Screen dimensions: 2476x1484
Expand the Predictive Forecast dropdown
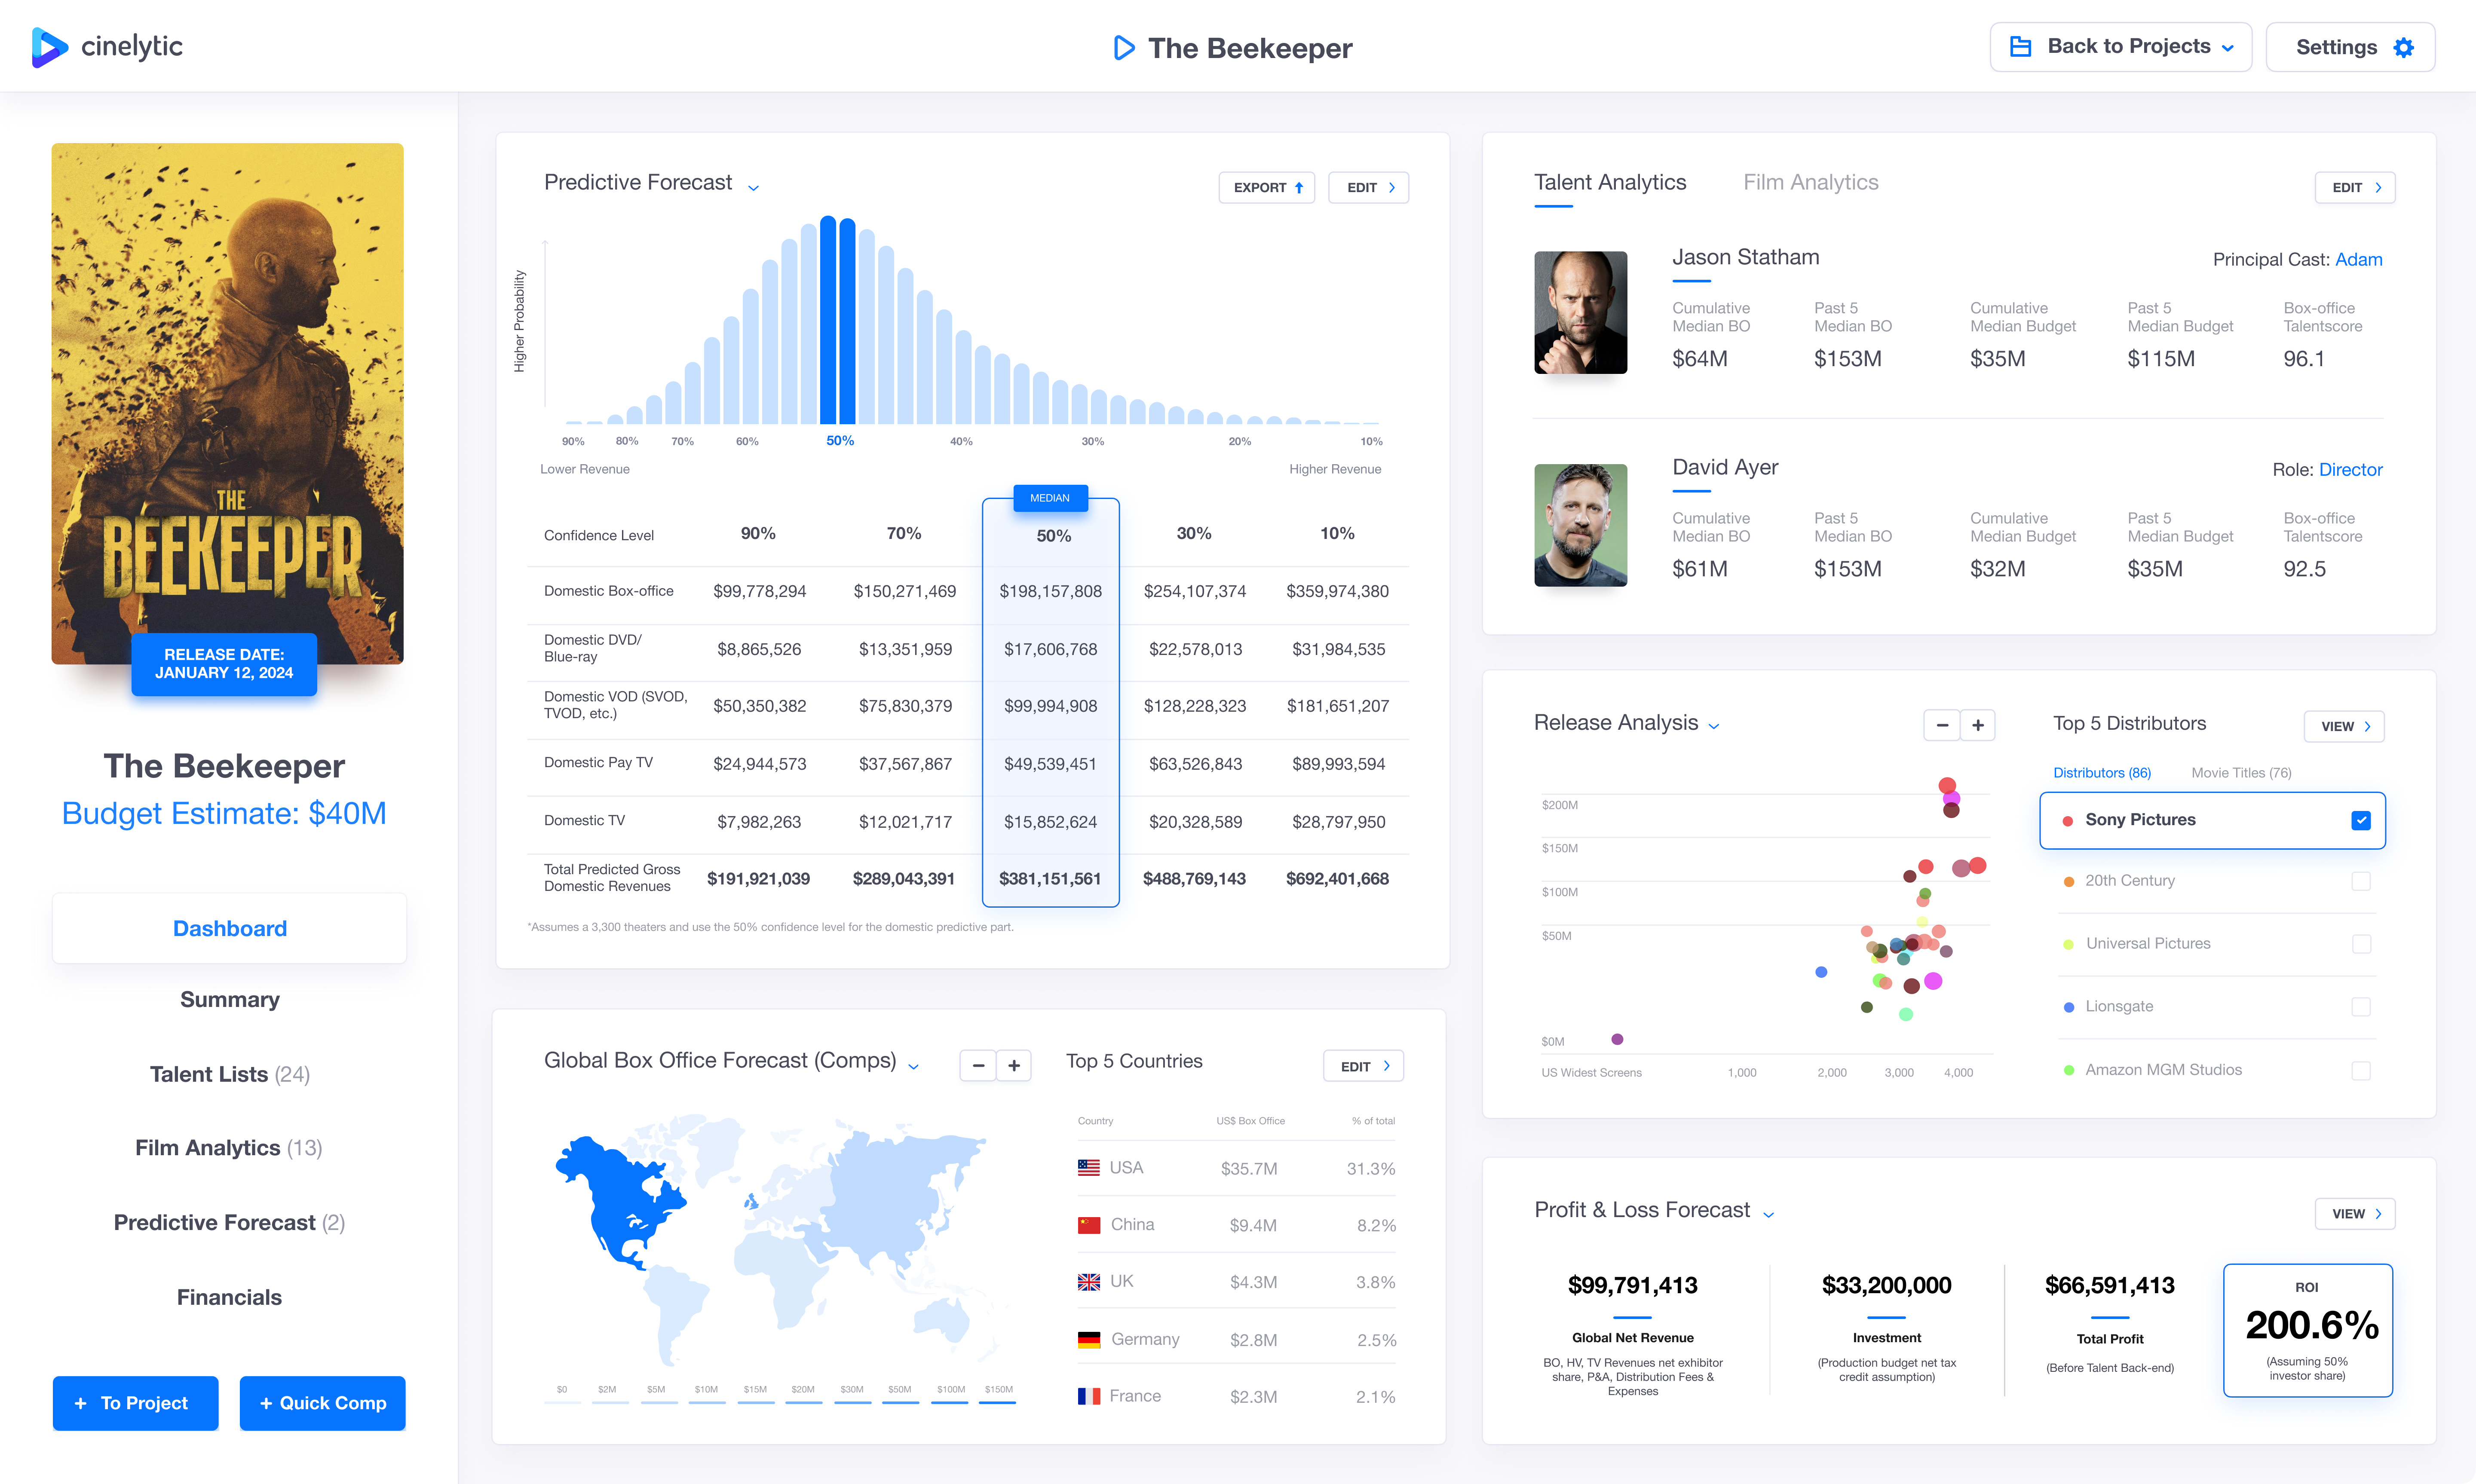[x=754, y=184]
